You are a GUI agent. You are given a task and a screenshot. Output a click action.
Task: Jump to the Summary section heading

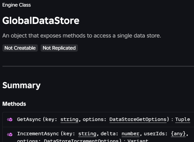coord(21,85)
